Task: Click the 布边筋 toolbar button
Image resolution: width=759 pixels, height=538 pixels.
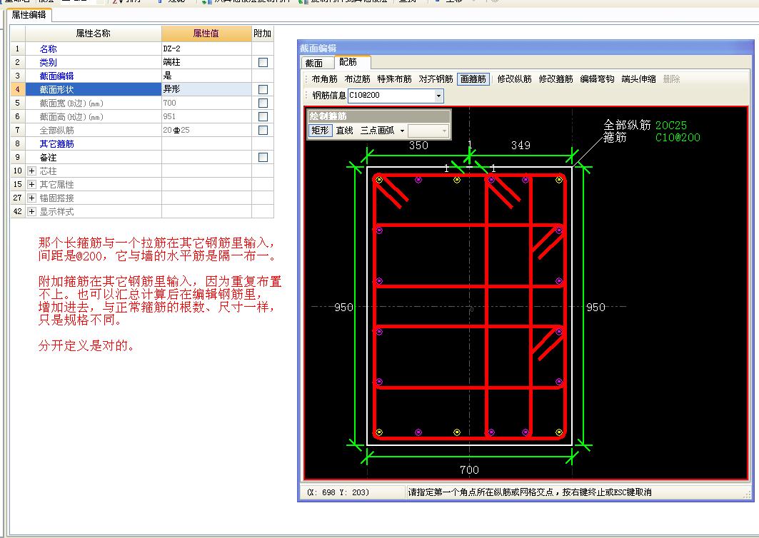Action: click(x=357, y=79)
